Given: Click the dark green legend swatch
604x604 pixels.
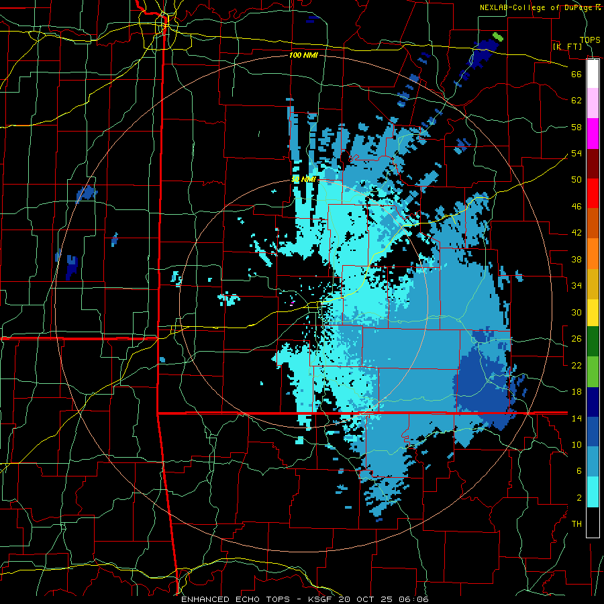Looking at the screenshot, I should [593, 342].
